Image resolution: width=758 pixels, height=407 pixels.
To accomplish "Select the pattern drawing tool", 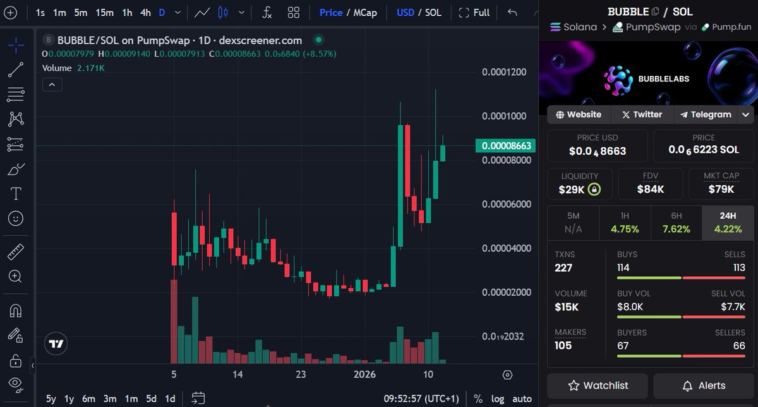I will click(x=16, y=119).
